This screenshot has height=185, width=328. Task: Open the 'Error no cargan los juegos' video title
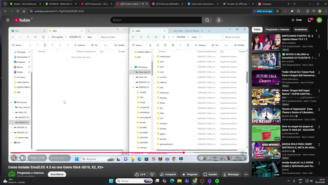click(298, 128)
